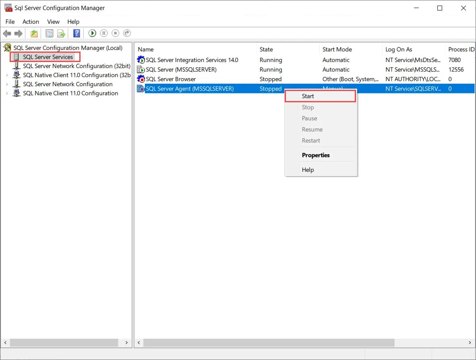Screen dimensions: 476x360
Task: Click the right arrow of services list scrollbar
Action: [x=470, y=343]
